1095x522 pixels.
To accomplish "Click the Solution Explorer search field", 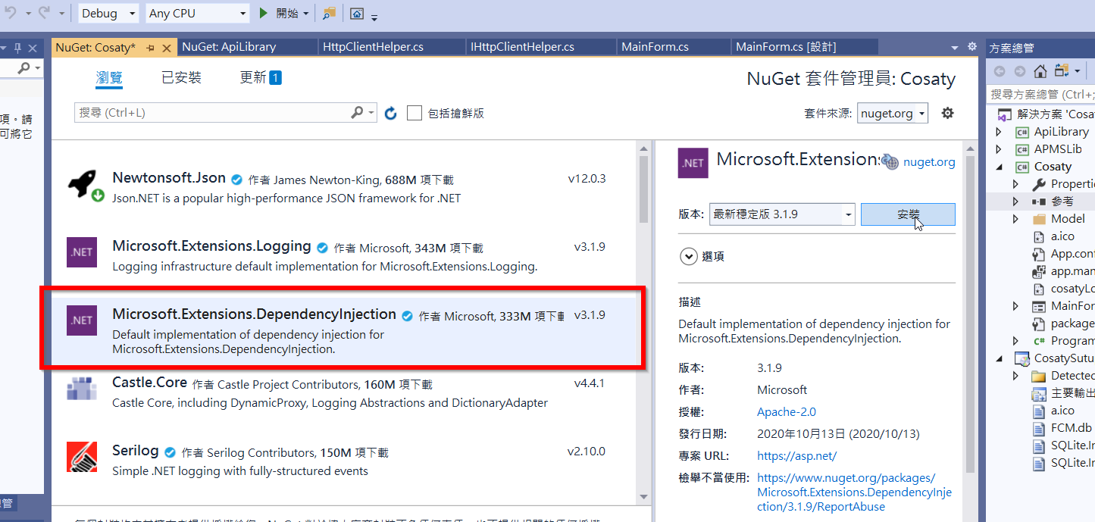I will pyautogui.click(x=1041, y=95).
